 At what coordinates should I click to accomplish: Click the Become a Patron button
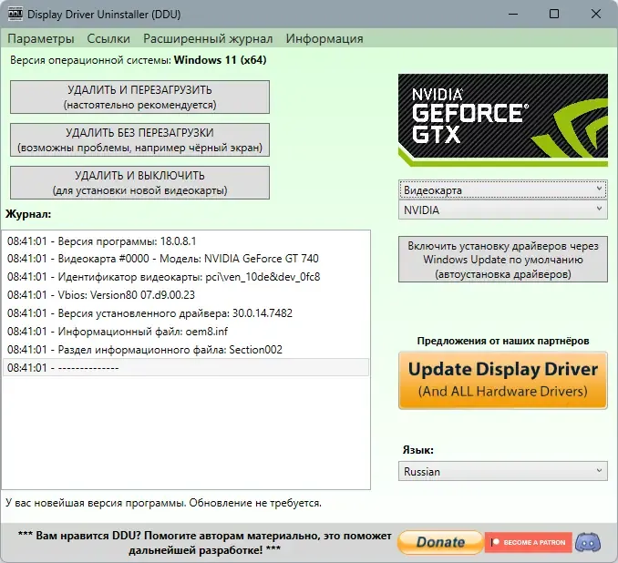528,543
